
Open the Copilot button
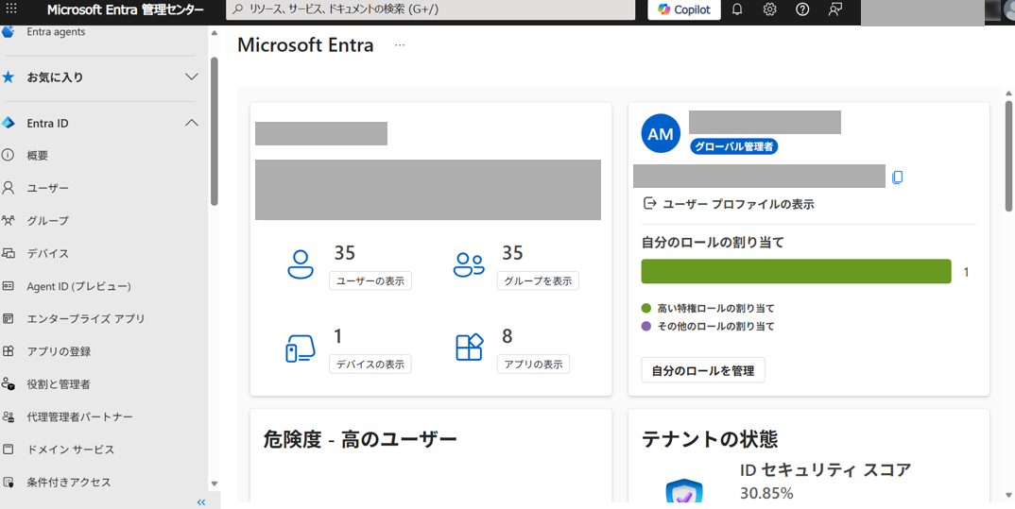[x=684, y=9]
